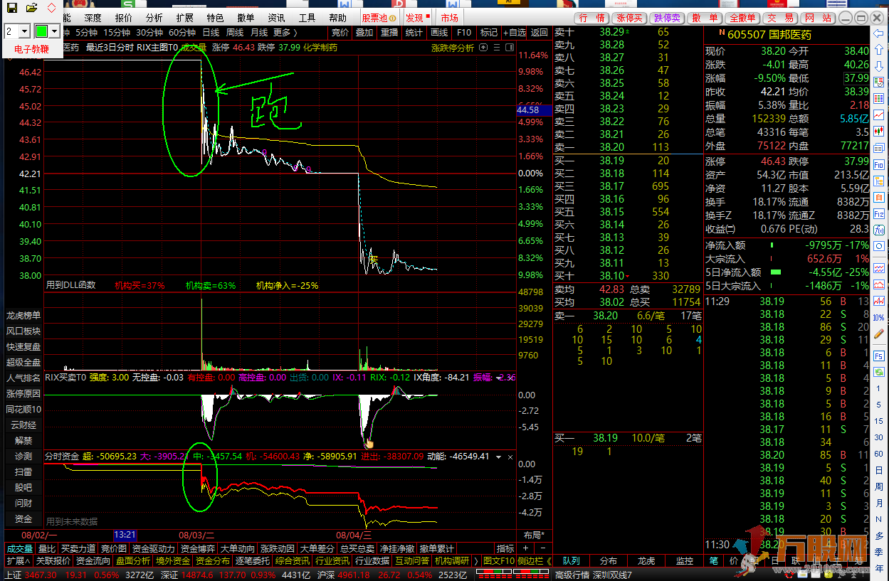Click the 股票池 button
889x581 pixels.
point(379,18)
